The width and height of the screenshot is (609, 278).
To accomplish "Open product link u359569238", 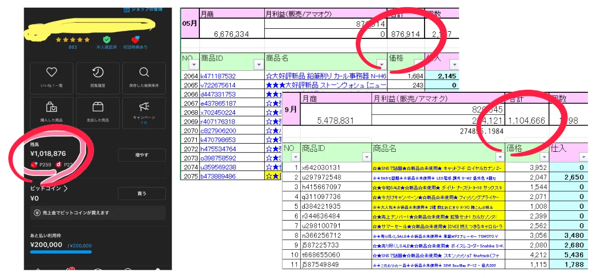I will point(218,167).
